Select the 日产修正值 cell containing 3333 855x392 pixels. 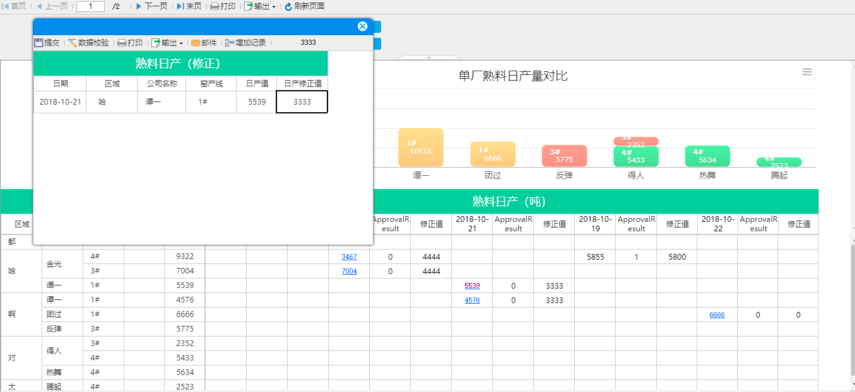pos(302,102)
